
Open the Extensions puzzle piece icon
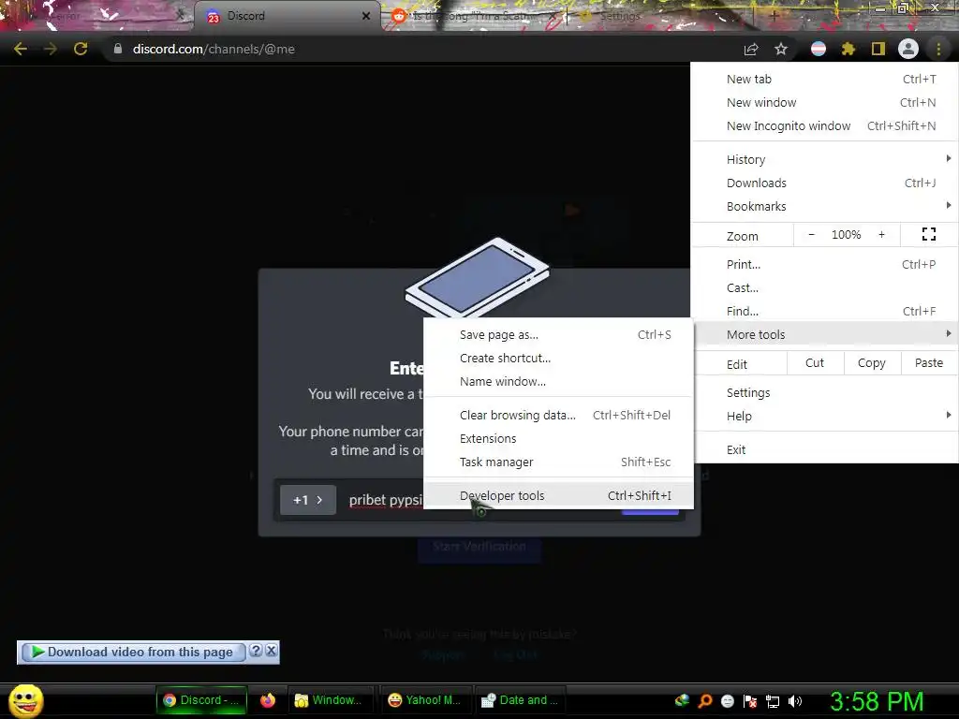pyautogui.click(x=848, y=49)
